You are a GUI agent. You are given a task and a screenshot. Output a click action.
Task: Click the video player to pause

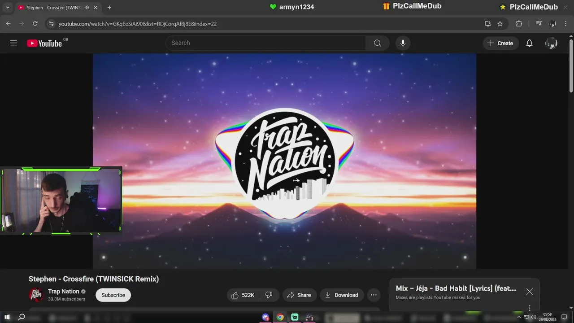[284, 161]
